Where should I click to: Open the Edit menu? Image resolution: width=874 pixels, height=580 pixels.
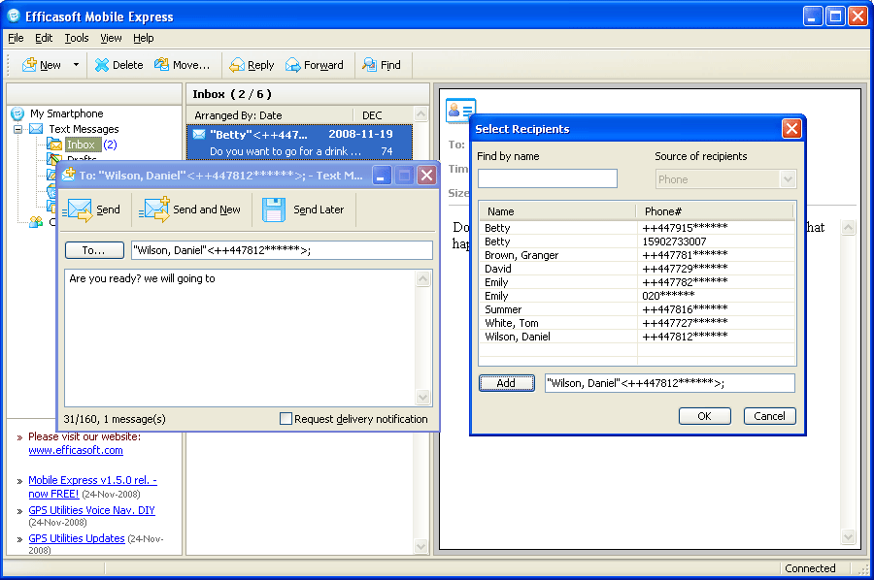click(44, 38)
